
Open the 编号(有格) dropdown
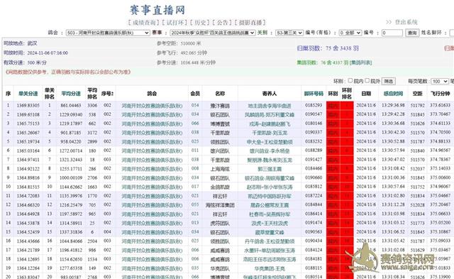(x=350, y=33)
